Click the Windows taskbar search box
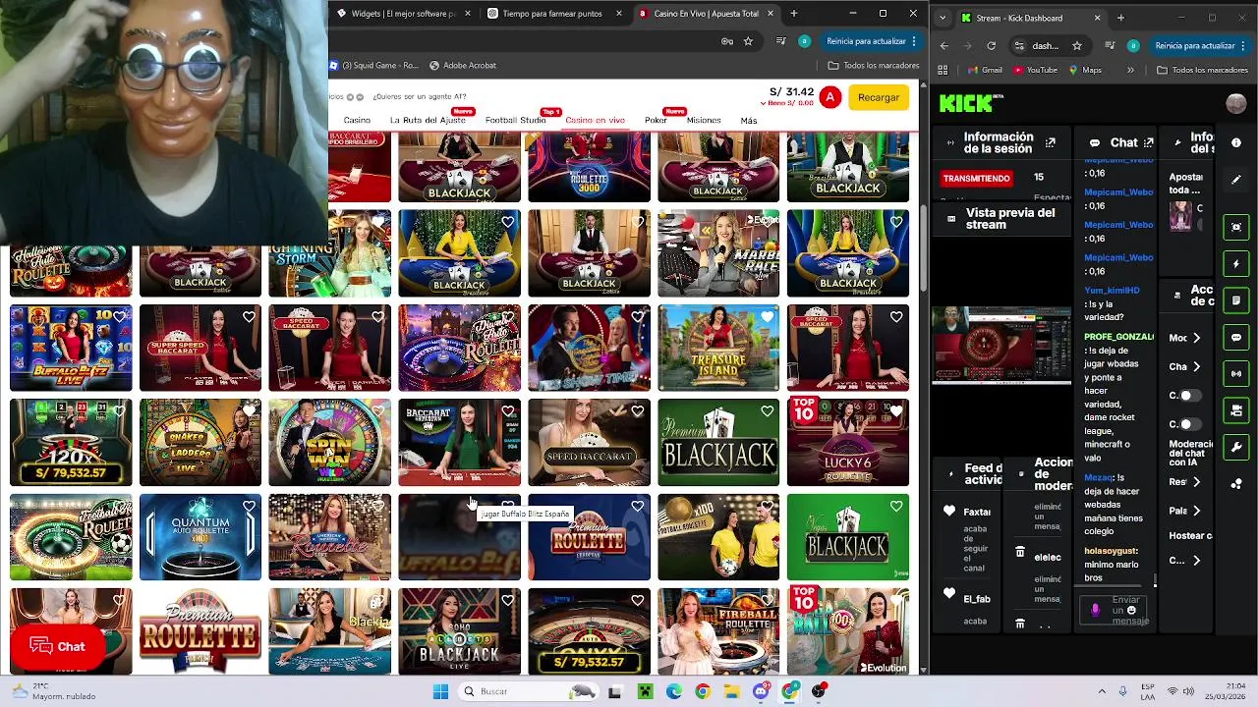1258x707 pixels. [x=531, y=691]
